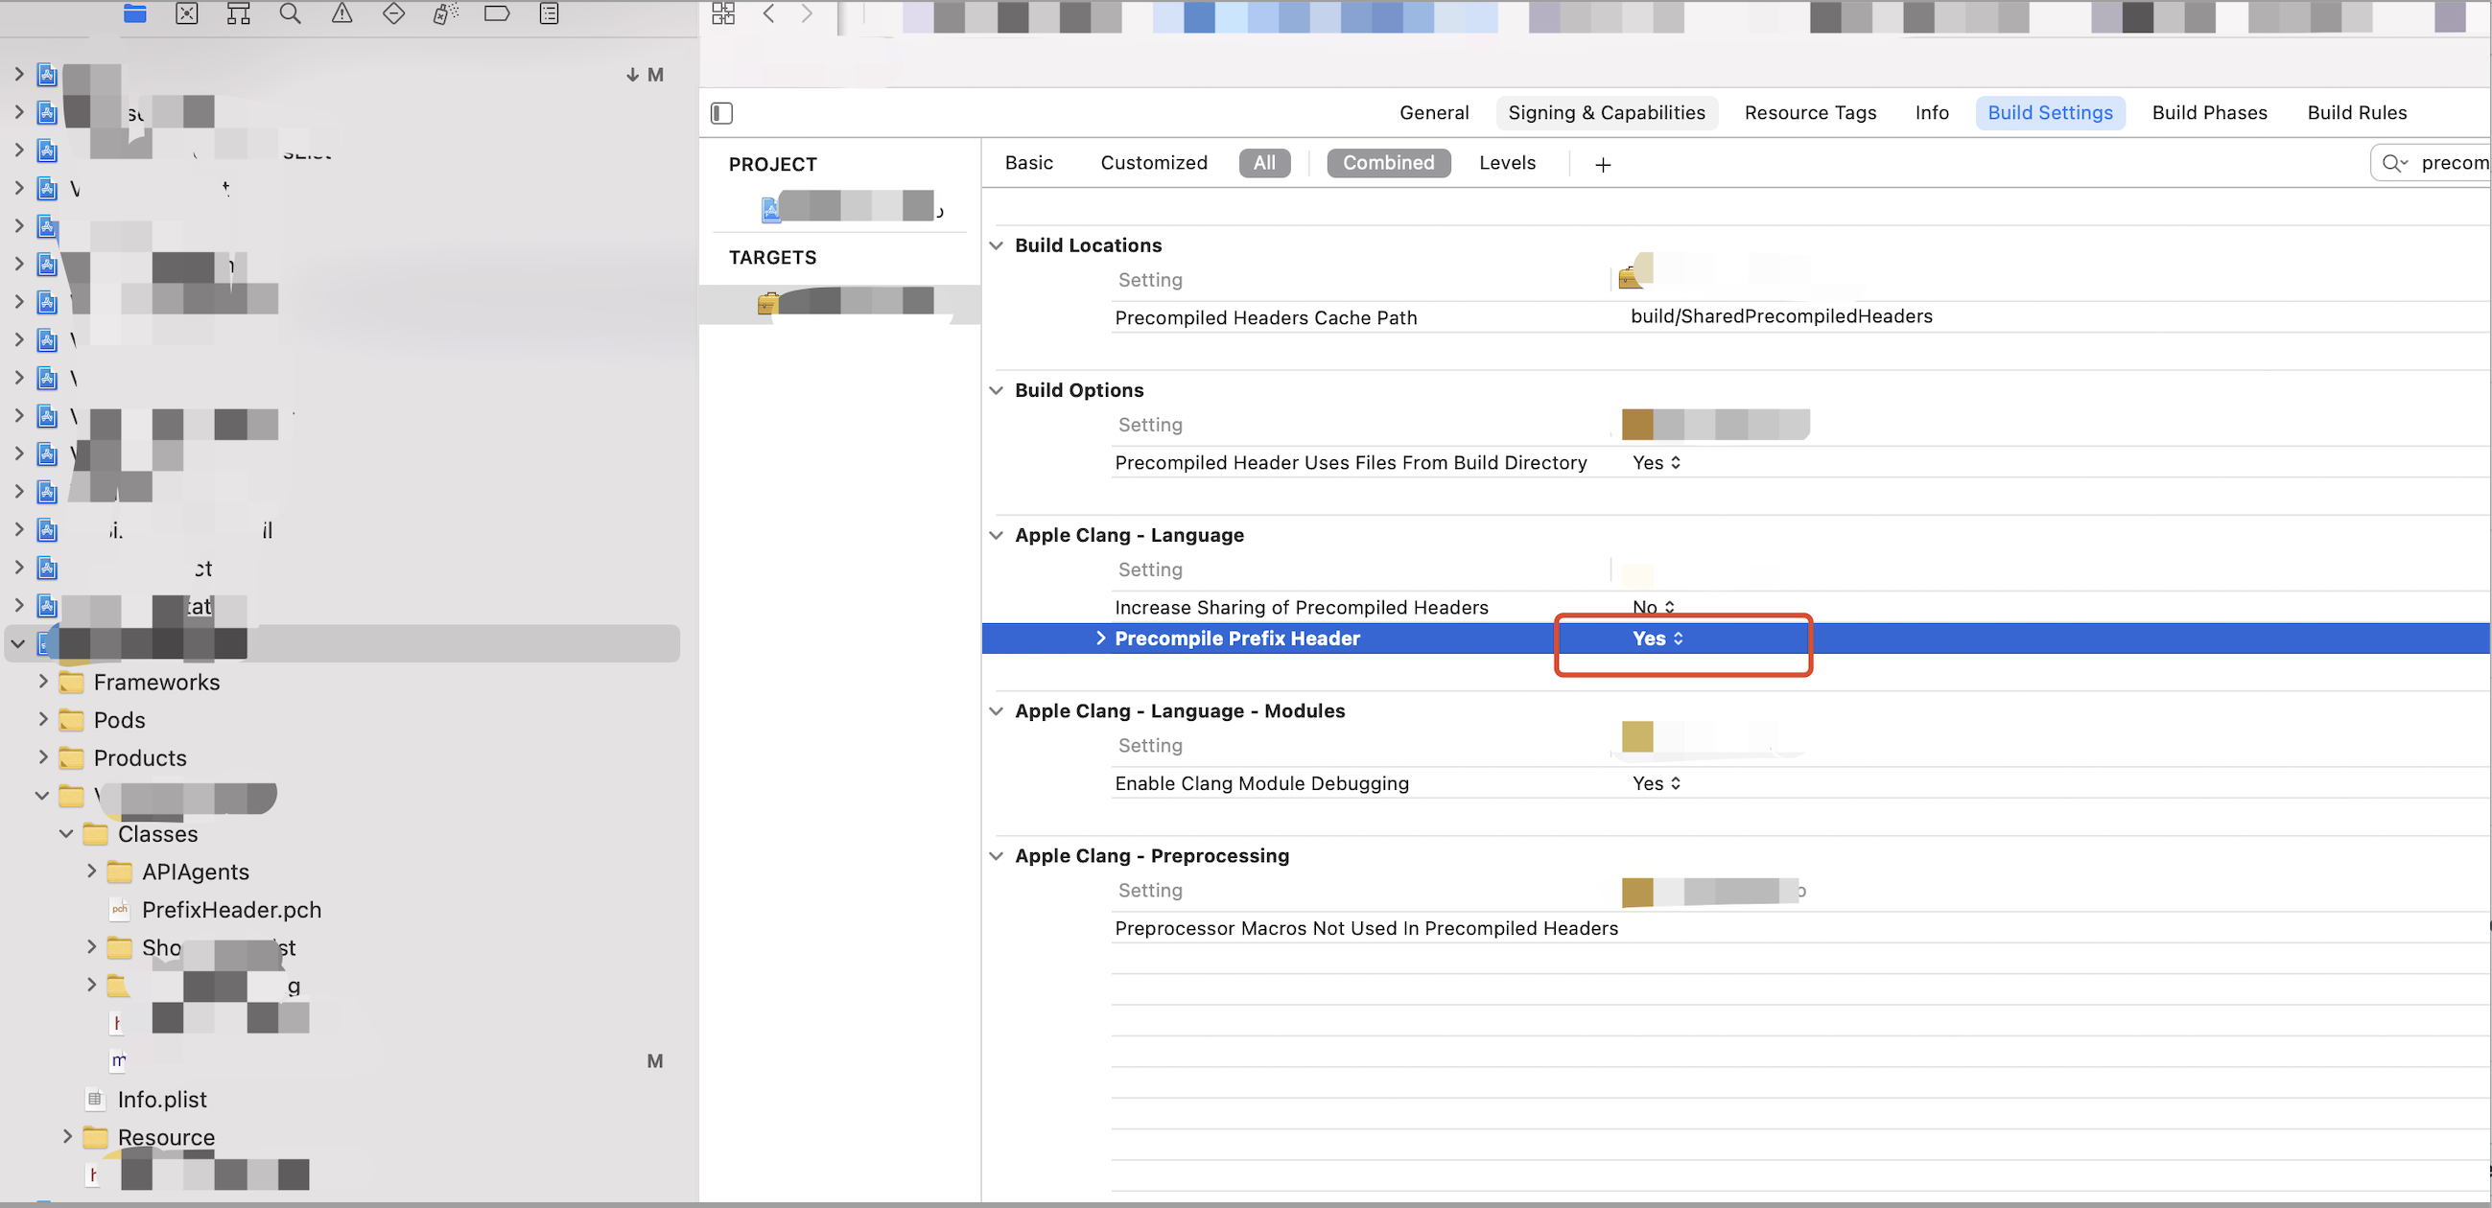Select the Find navigator magnifying glass icon
The height and width of the screenshot is (1208, 2492).
click(290, 13)
